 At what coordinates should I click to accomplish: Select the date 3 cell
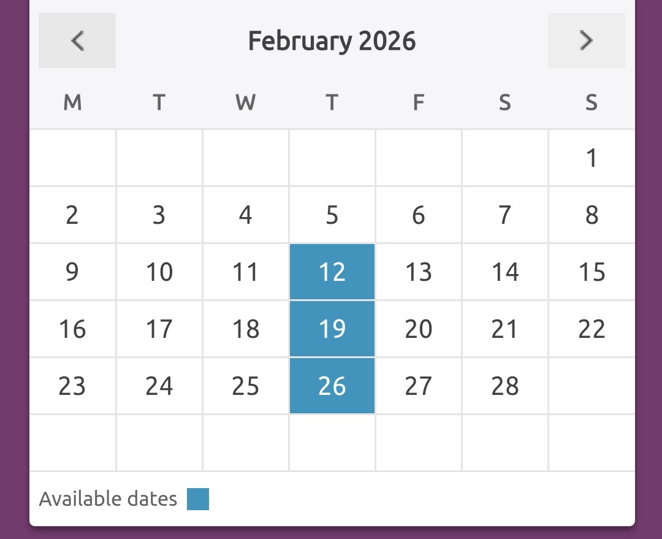[x=159, y=215]
